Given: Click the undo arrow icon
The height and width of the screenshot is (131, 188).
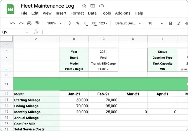Looking at the screenshot, I should [13, 23].
